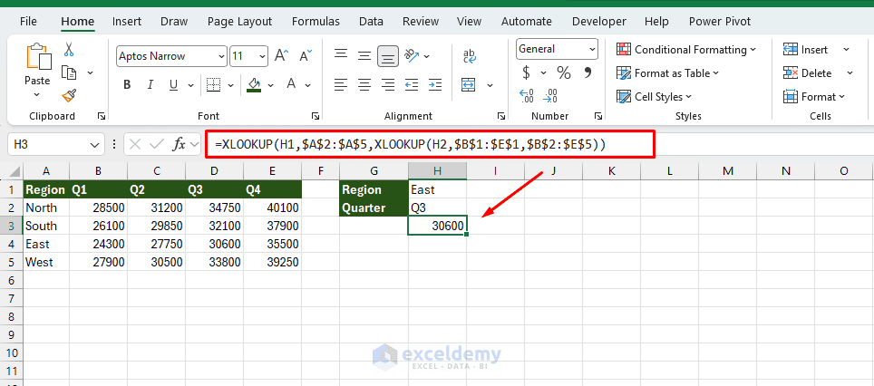This screenshot has width=874, height=386.
Task: Increase font size with larger A
Action: tap(281, 55)
